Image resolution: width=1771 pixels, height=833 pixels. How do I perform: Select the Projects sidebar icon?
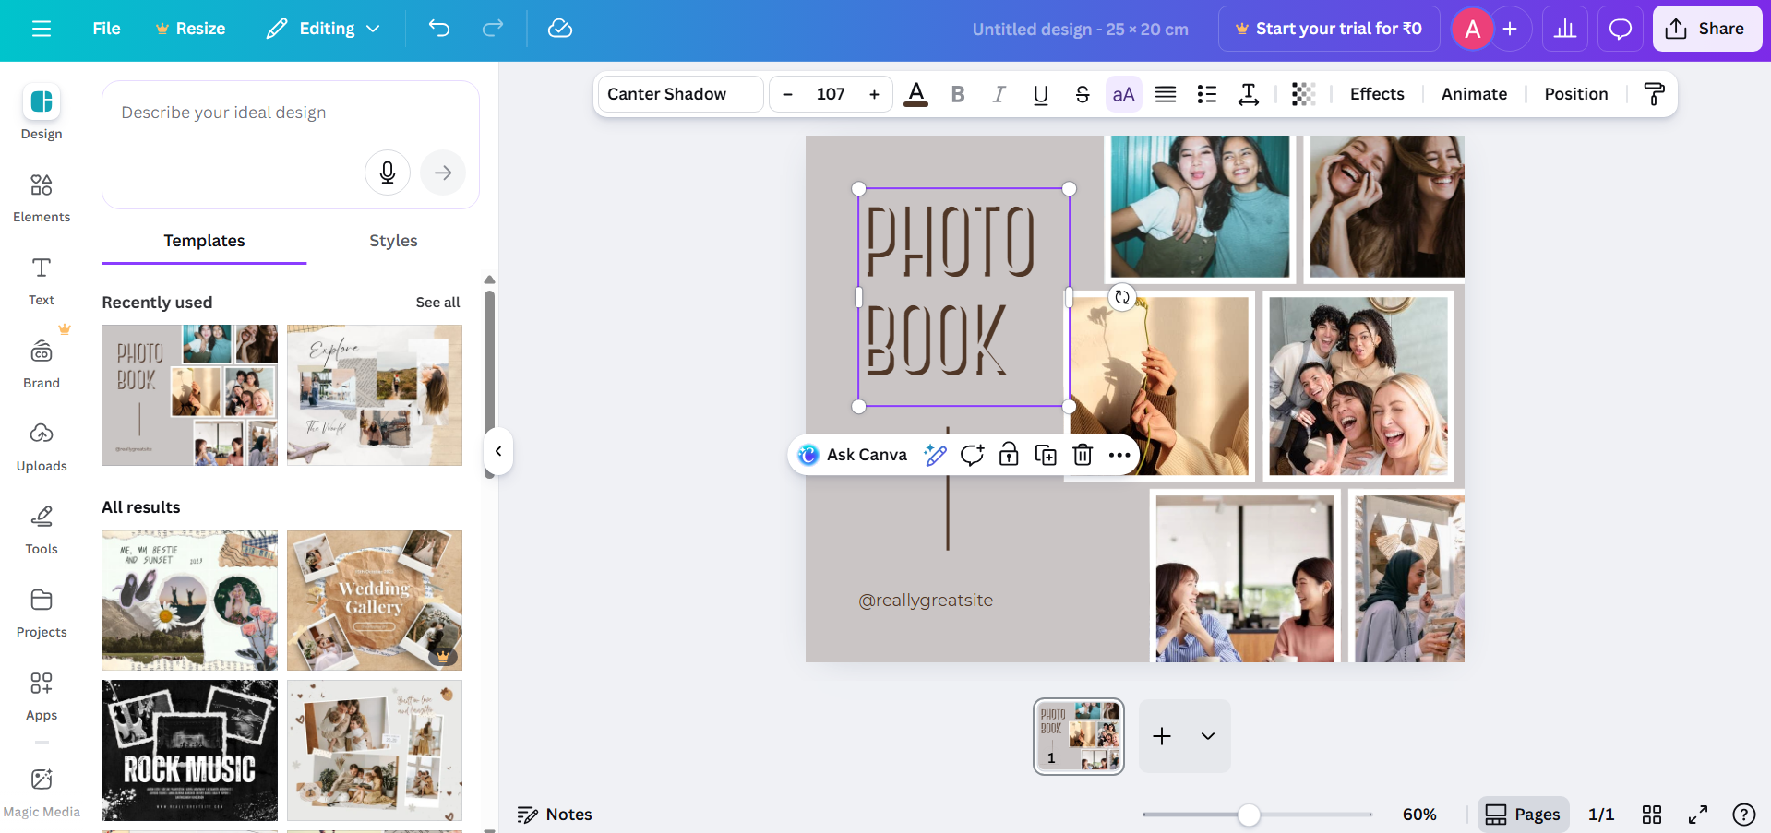[x=41, y=611]
